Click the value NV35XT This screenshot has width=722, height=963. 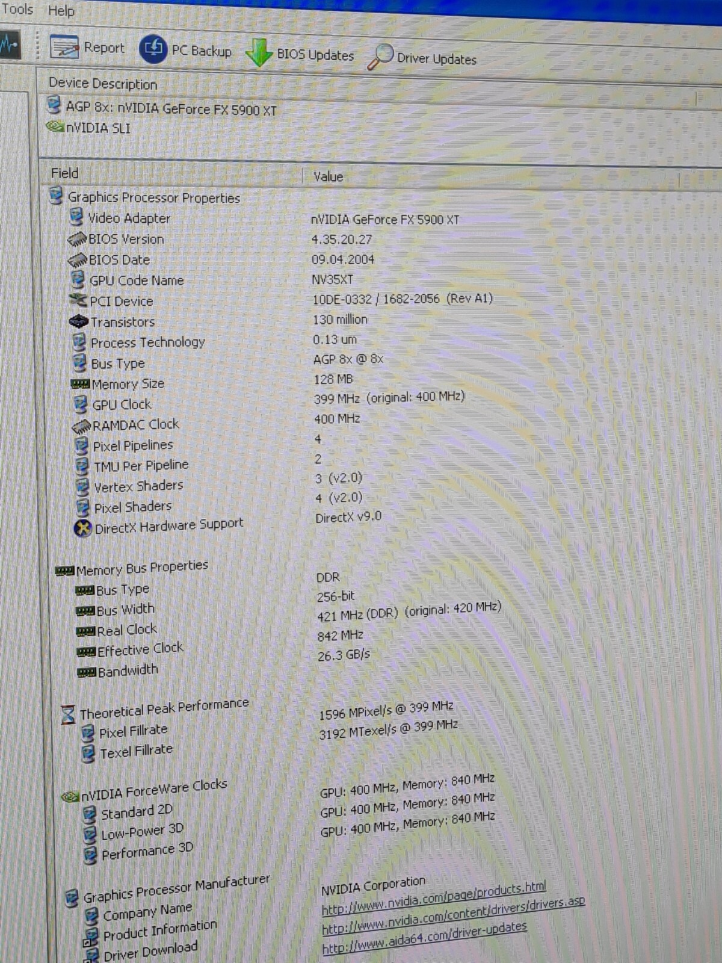tap(333, 279)
